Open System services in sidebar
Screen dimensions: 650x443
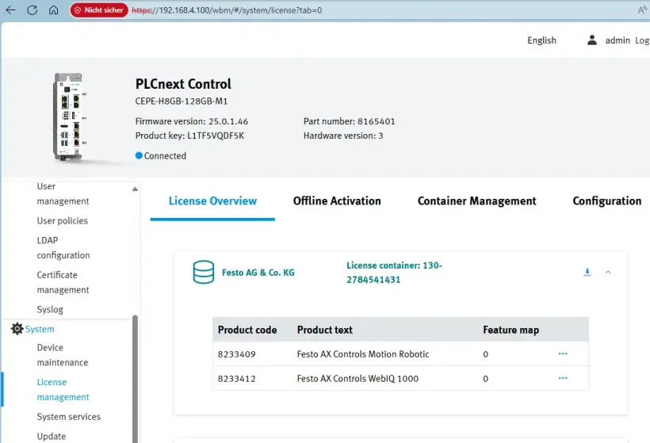pyautogui.click(x=68, y=417)
